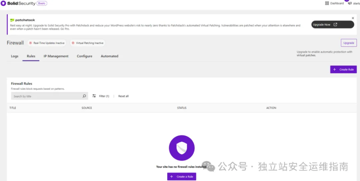
Task: Click the Upgrade Now button
Action: click(333, 25)
